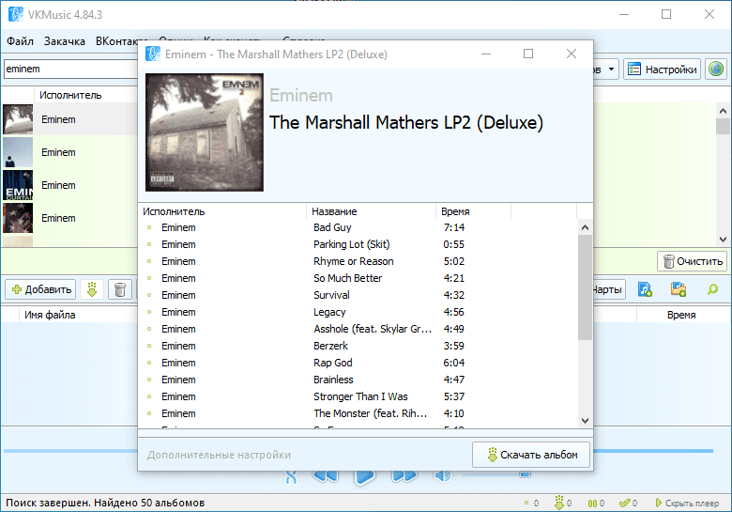
Task: Click the bullet icon beside Rap God row
Action: 149,363
